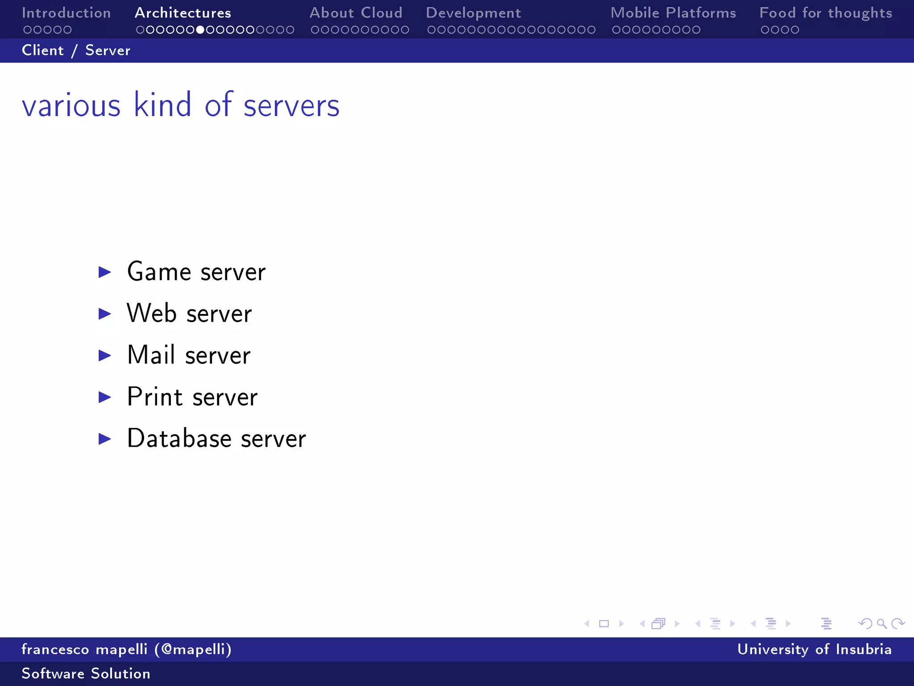The height and width of the screenshot is (686, 914).
Task: Open the Development section
Action: point(474,13)
